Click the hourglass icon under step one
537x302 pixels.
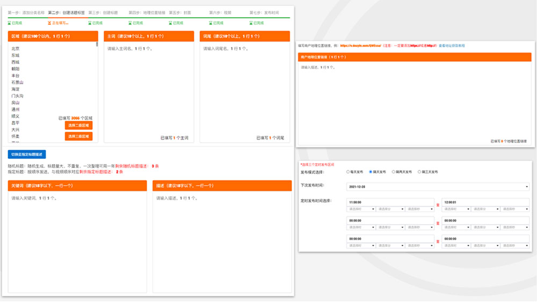(x=10, y=23)
